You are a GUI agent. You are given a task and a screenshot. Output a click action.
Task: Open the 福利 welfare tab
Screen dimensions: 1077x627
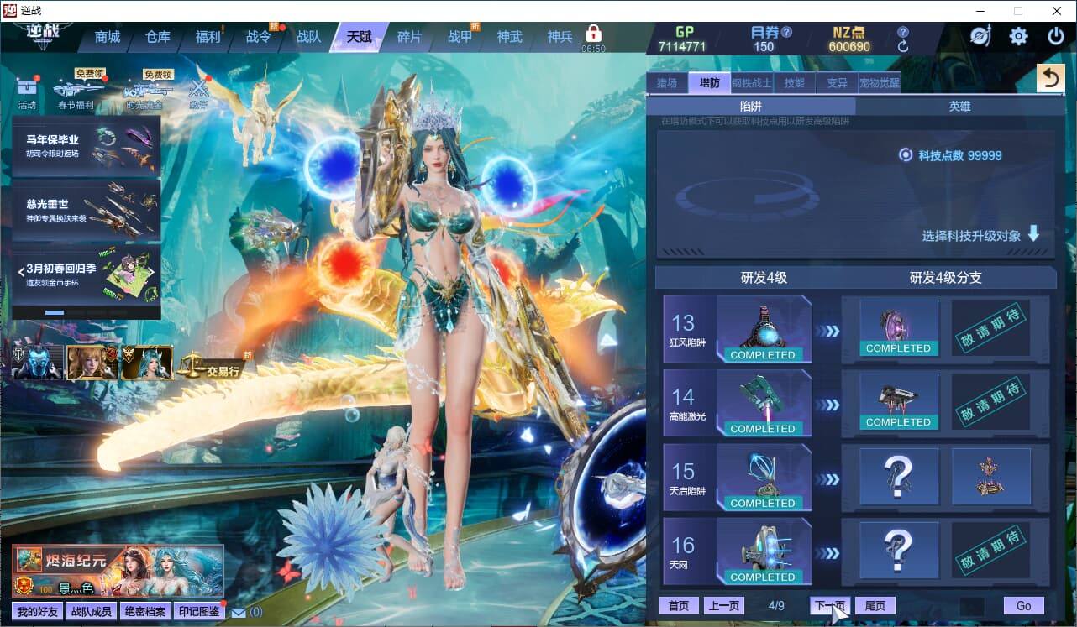208,37
